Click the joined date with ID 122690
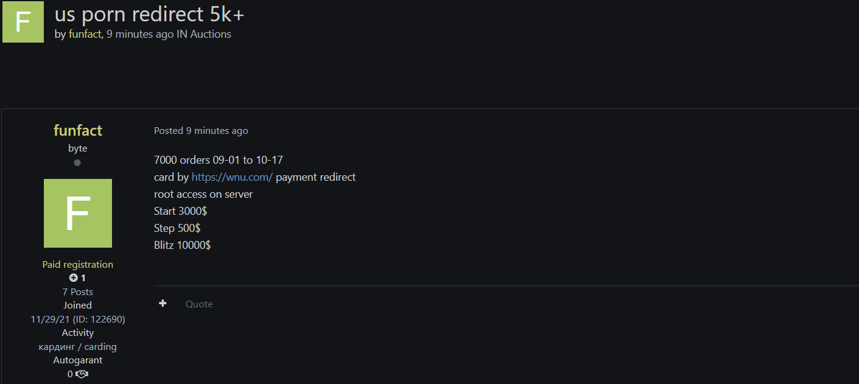 coord(78,319)
